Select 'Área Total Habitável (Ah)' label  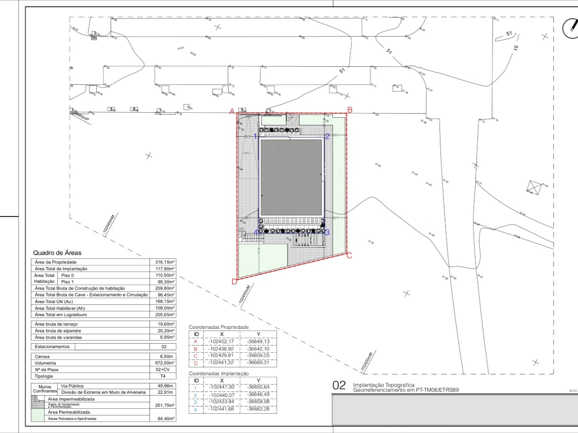point(60,308)
